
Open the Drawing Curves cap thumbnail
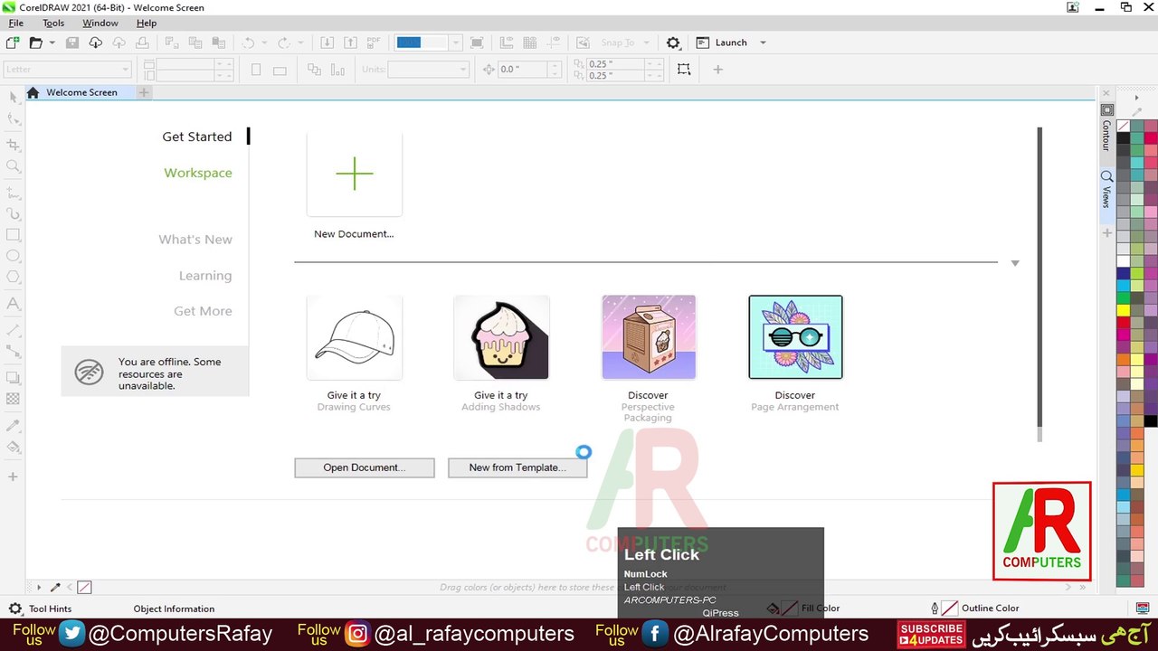pyautogui.click(x=355, y=337)
